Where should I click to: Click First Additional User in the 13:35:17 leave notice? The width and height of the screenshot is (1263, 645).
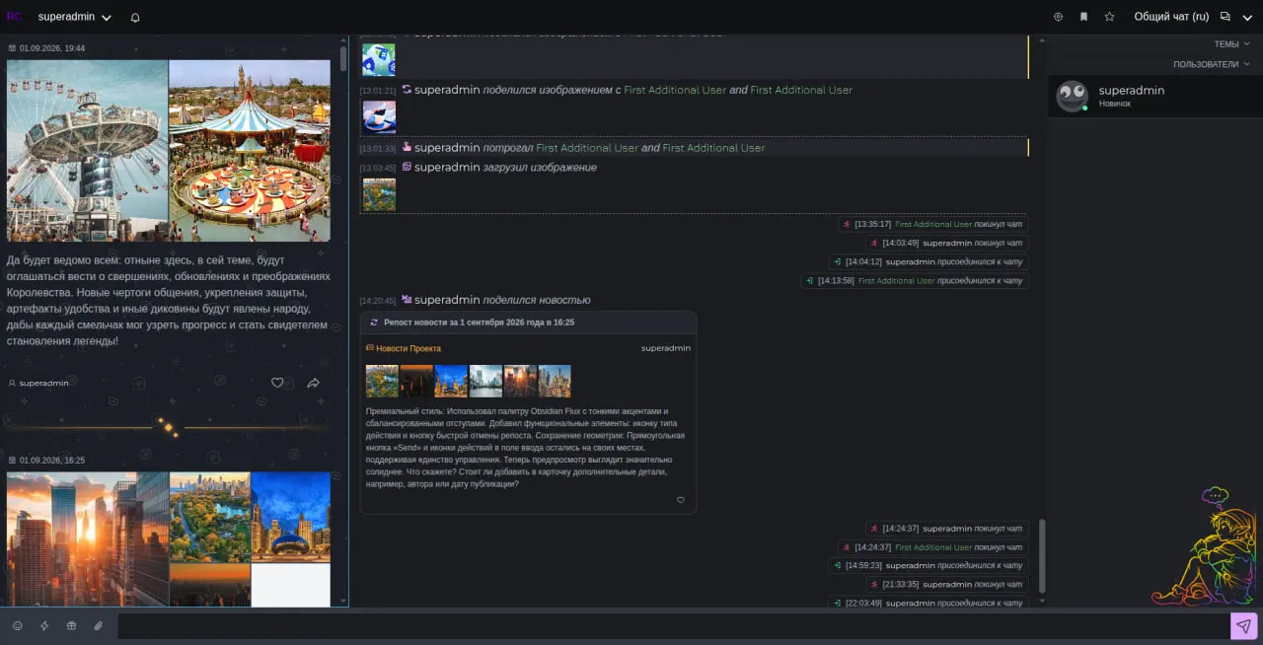click(933, 224)
